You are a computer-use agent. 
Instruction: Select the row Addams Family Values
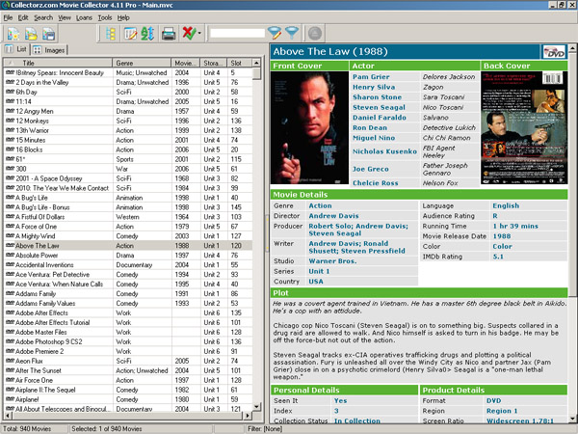pyautogui.click(x=128, y=303)
